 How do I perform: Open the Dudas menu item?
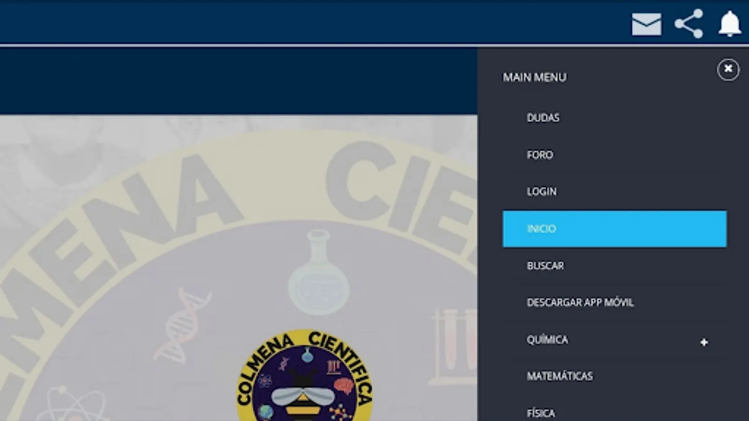(x=615, y=118)
